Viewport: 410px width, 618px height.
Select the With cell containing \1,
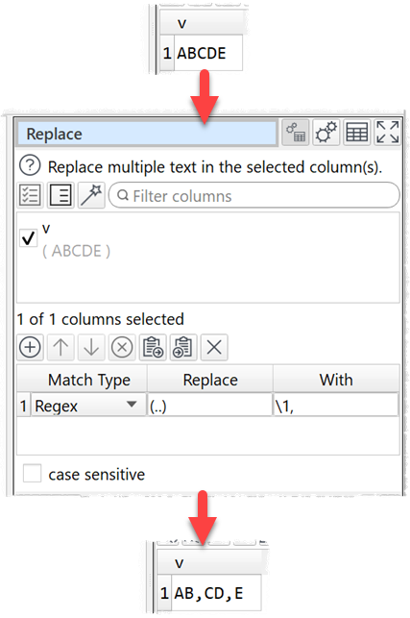click(x=336, y=405)
